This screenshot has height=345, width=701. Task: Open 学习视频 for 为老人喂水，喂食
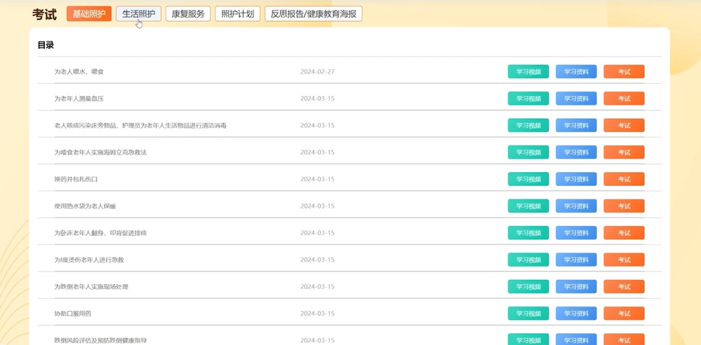point(529,71)
